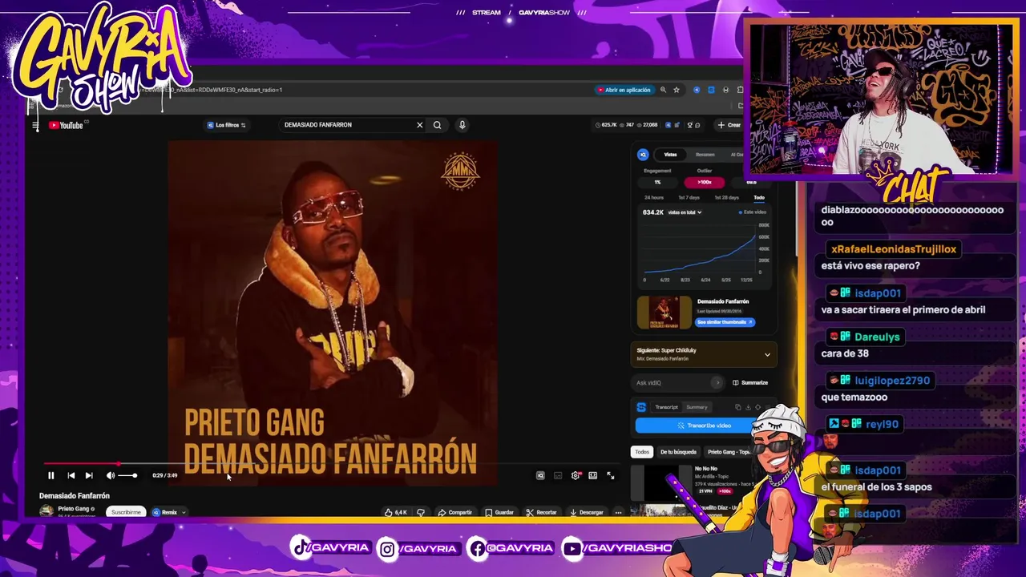Select the De tu búsqueda chip
The height and width of the screenshot is (577, 1026).
[x=678, y=452]
